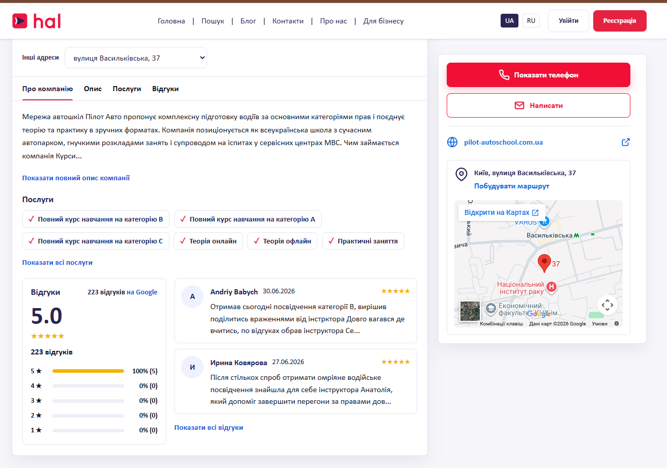This screenshot has height=468, width=667.
Task: Click avatar of Ирина Ковярова
Action: click(192, 367)
